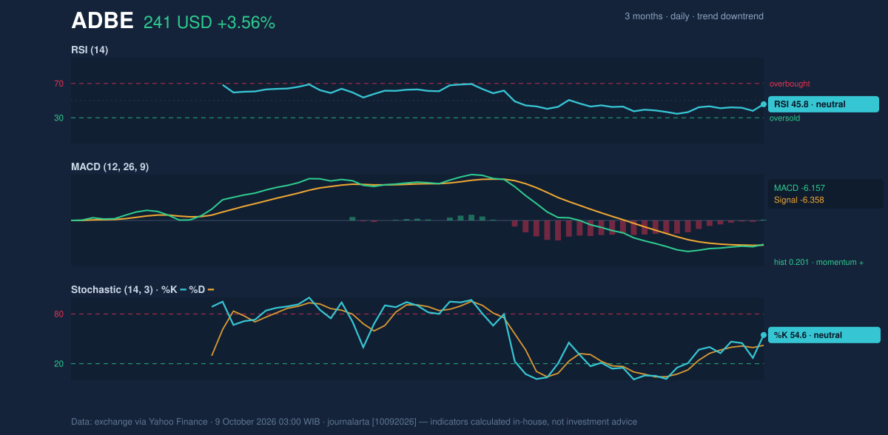Click the ADBE ticker title
Screen dimensions: 888x435
point(102,21)
